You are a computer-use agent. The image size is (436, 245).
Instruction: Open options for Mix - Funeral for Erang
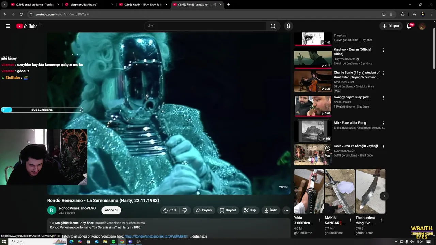tap(384, 124)
